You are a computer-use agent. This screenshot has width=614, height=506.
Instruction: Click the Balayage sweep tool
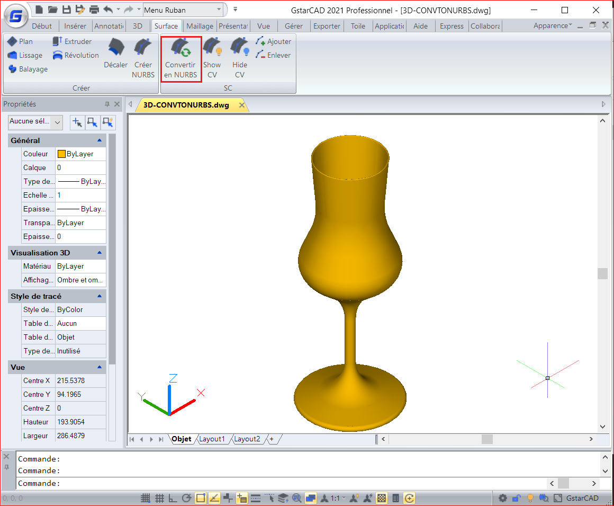[28, 69]
